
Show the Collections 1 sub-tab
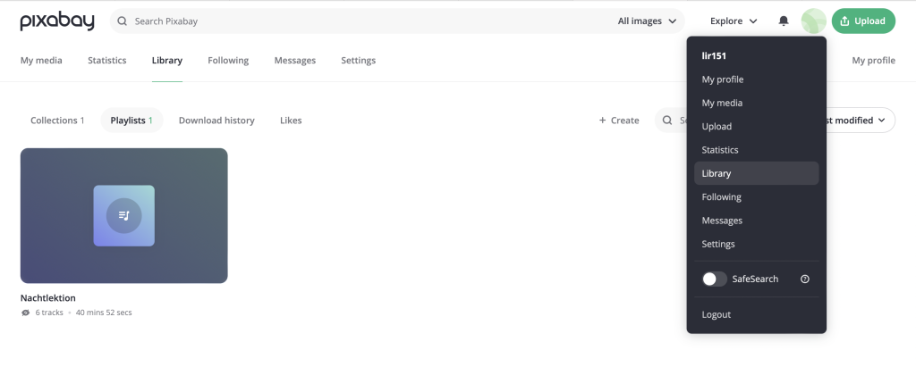pos(57,121)
